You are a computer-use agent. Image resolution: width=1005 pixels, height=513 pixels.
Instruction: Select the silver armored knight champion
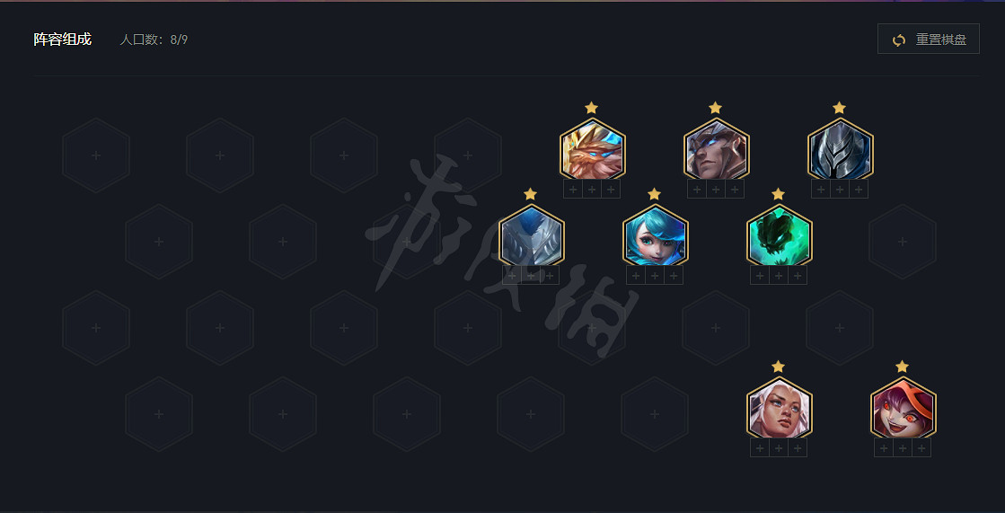pos(841,150)
